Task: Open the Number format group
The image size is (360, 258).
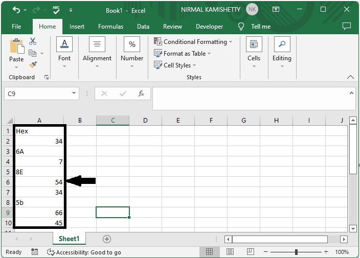Action: pos(132,53)
